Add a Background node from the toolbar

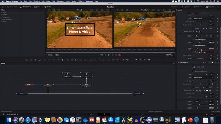(27, 60)
